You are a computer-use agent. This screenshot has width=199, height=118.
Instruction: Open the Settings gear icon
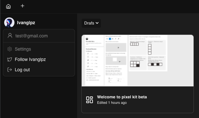click(x=10, y=49)
